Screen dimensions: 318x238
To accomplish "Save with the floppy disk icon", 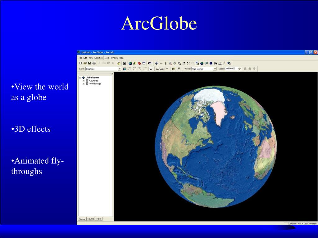I will [89, 63].
